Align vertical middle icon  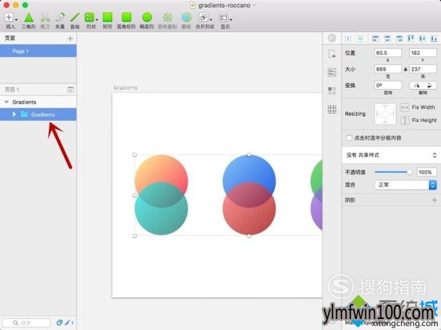(422, 39)
